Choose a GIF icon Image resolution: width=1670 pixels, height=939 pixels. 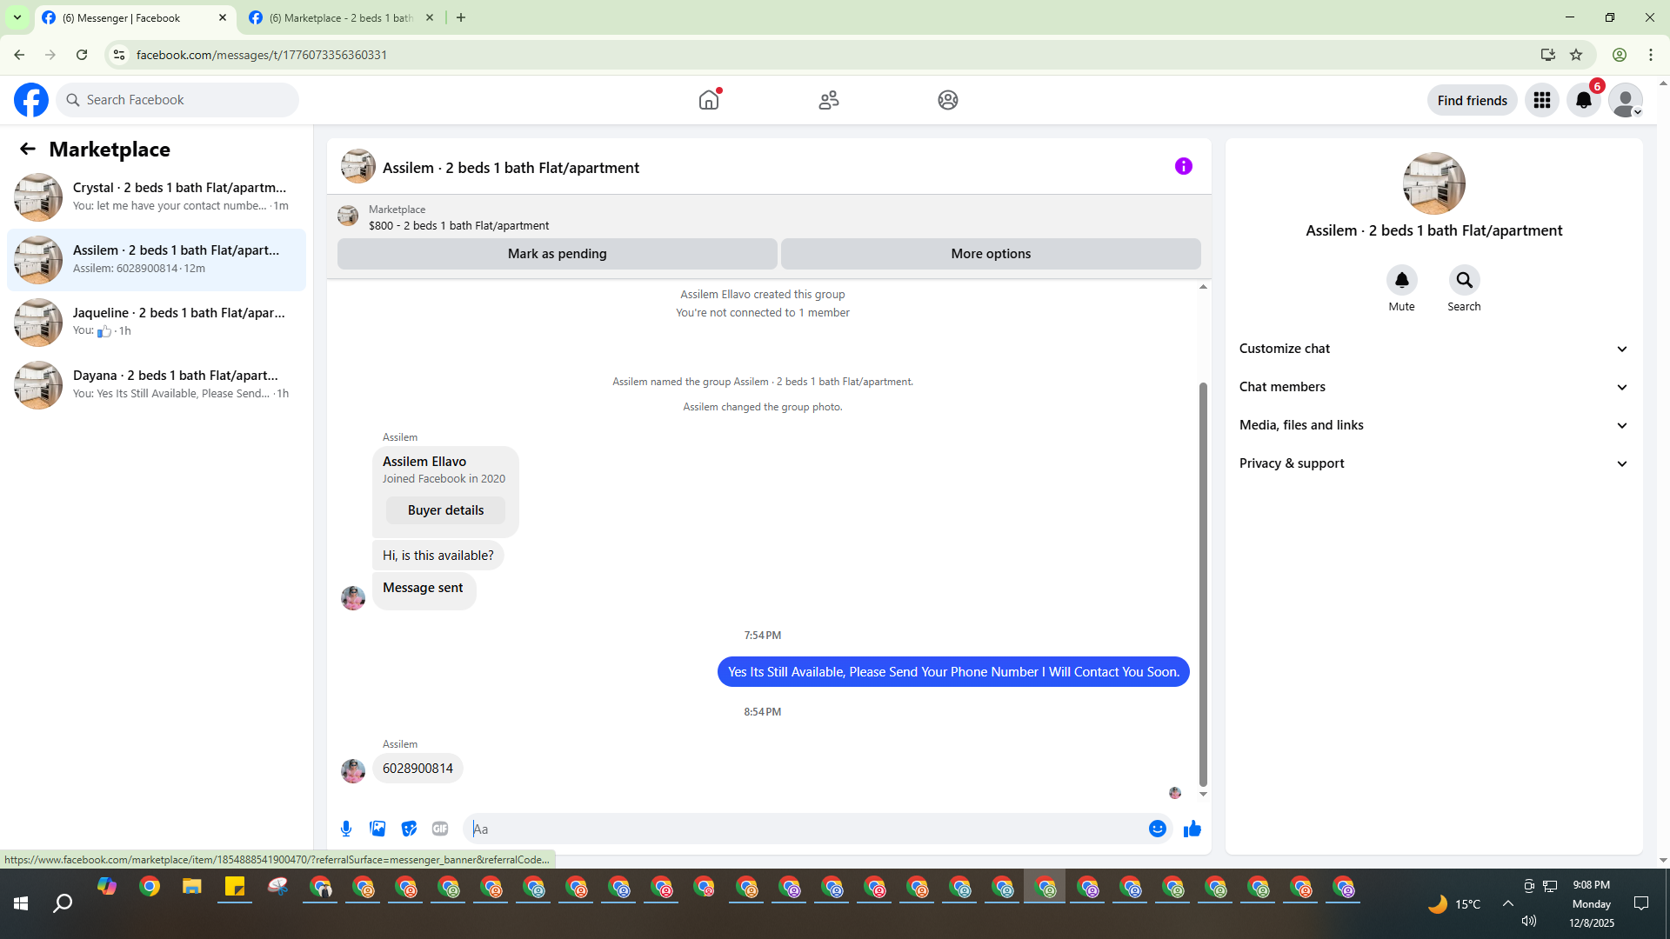click(440, 829)
